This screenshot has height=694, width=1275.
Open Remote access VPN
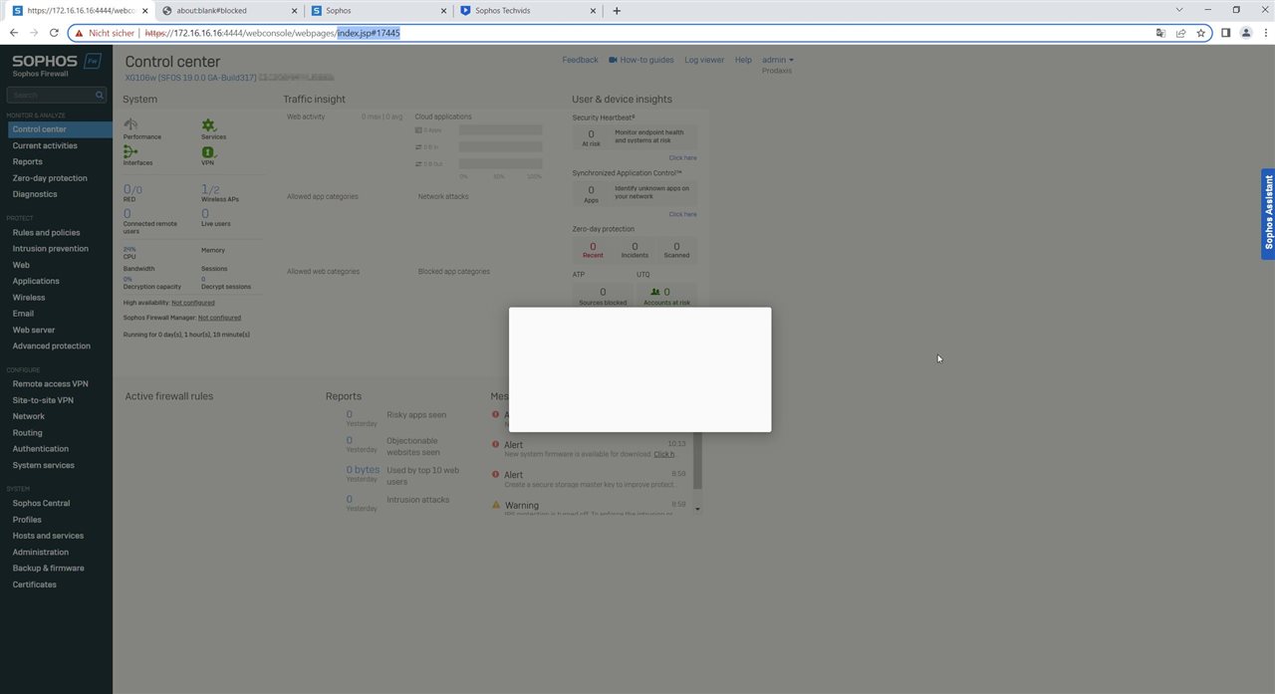point(50,383)
